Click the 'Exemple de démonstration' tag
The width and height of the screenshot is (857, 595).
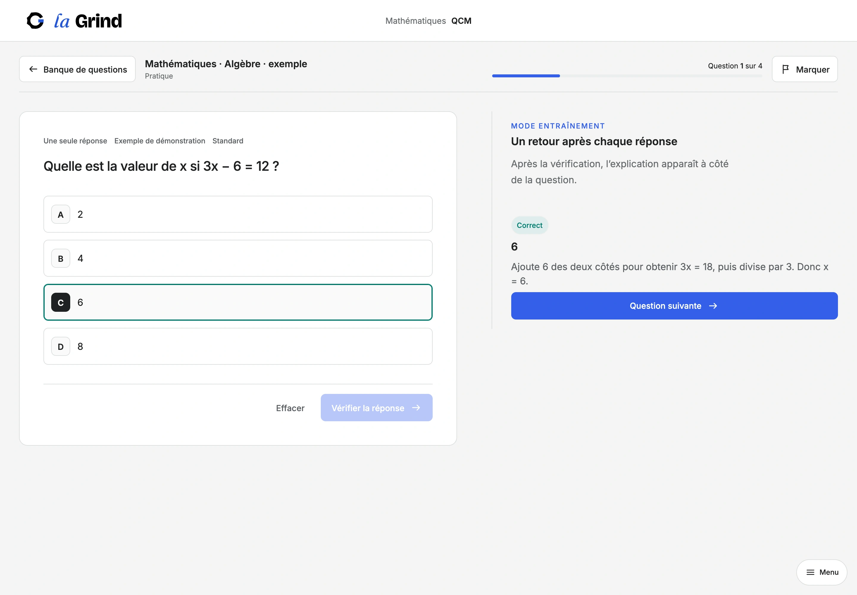tap(159, 140)
